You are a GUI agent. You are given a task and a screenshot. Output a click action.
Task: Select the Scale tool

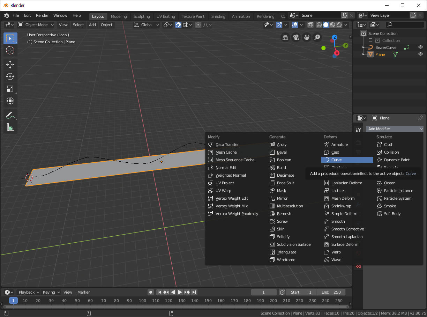click(10, 89)
